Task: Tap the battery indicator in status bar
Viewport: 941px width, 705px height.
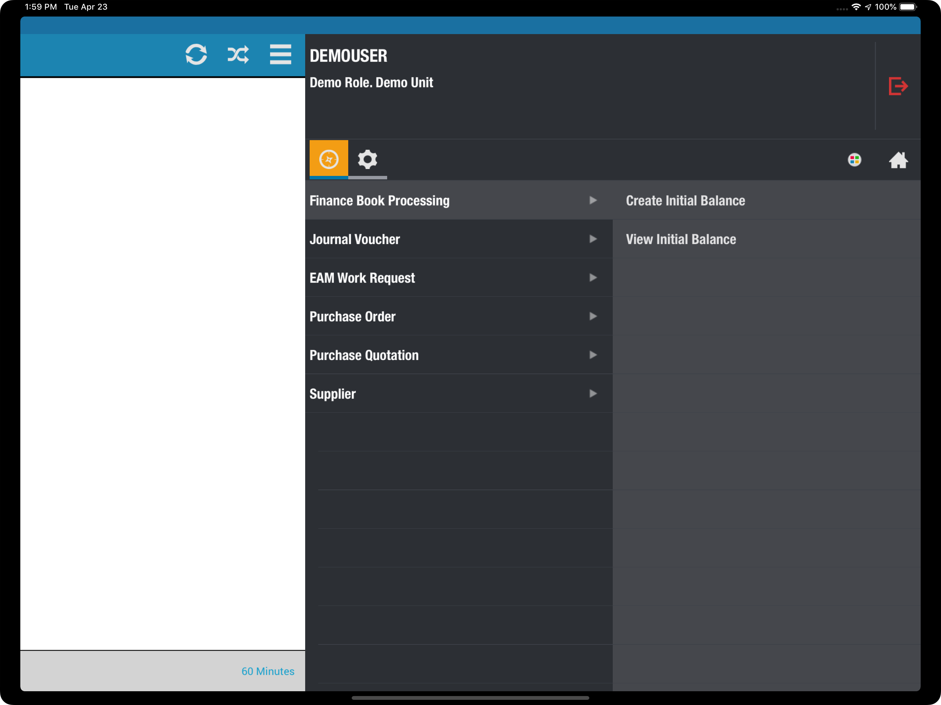Action: (908, 7)
